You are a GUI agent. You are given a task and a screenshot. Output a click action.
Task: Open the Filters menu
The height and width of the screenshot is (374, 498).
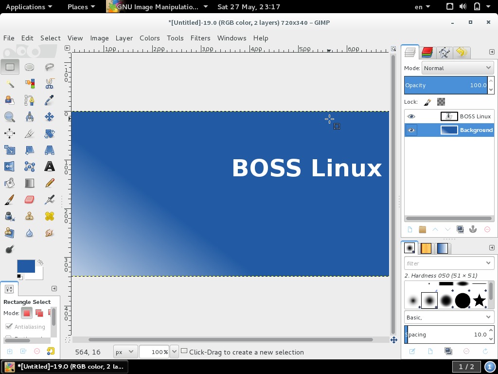pos(200,38)
